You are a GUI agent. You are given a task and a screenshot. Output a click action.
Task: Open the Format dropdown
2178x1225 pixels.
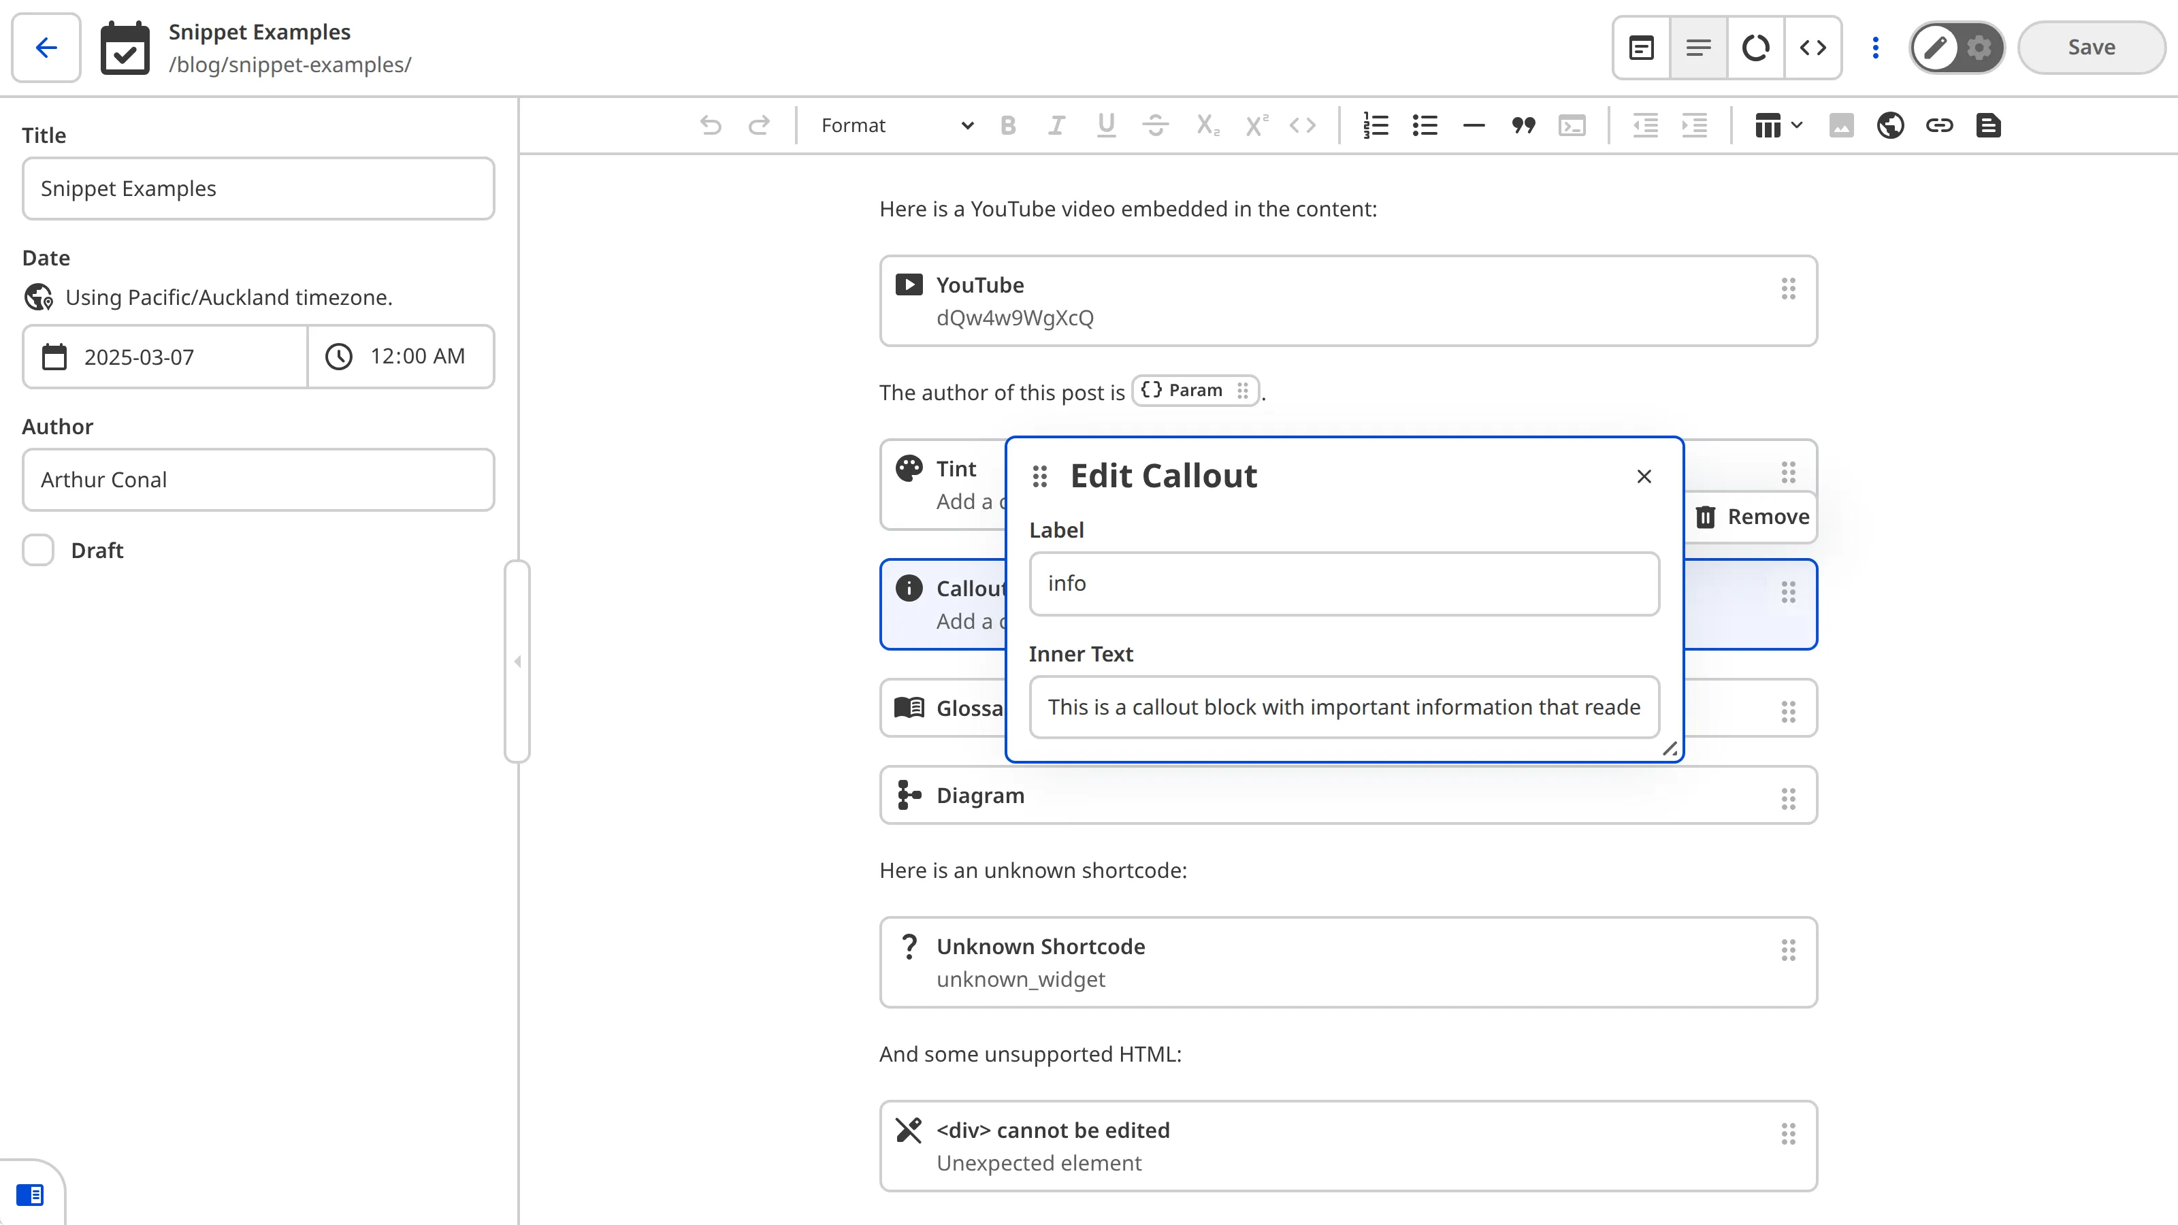pyautogui.click(x=896, y=126)
